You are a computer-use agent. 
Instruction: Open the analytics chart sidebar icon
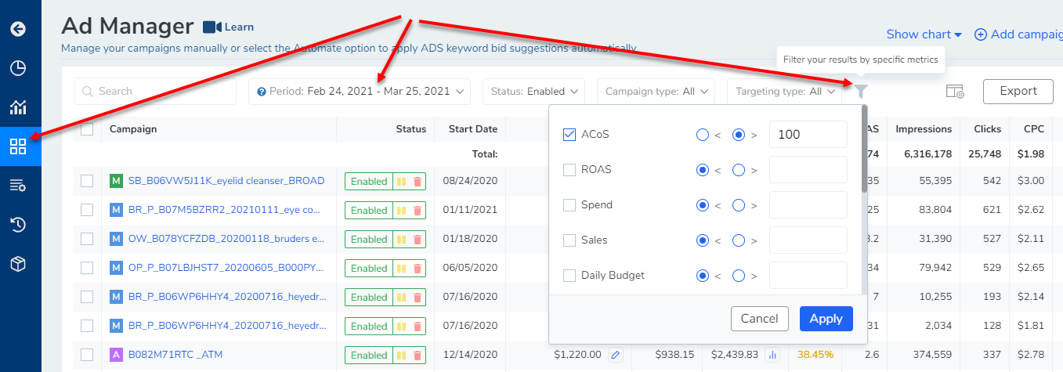point(18,107)
